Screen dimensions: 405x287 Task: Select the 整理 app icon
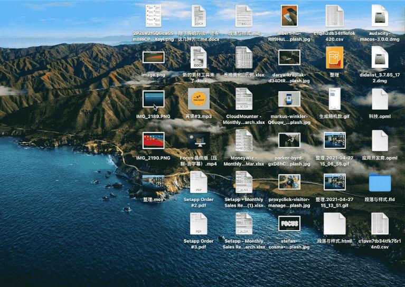334,57
